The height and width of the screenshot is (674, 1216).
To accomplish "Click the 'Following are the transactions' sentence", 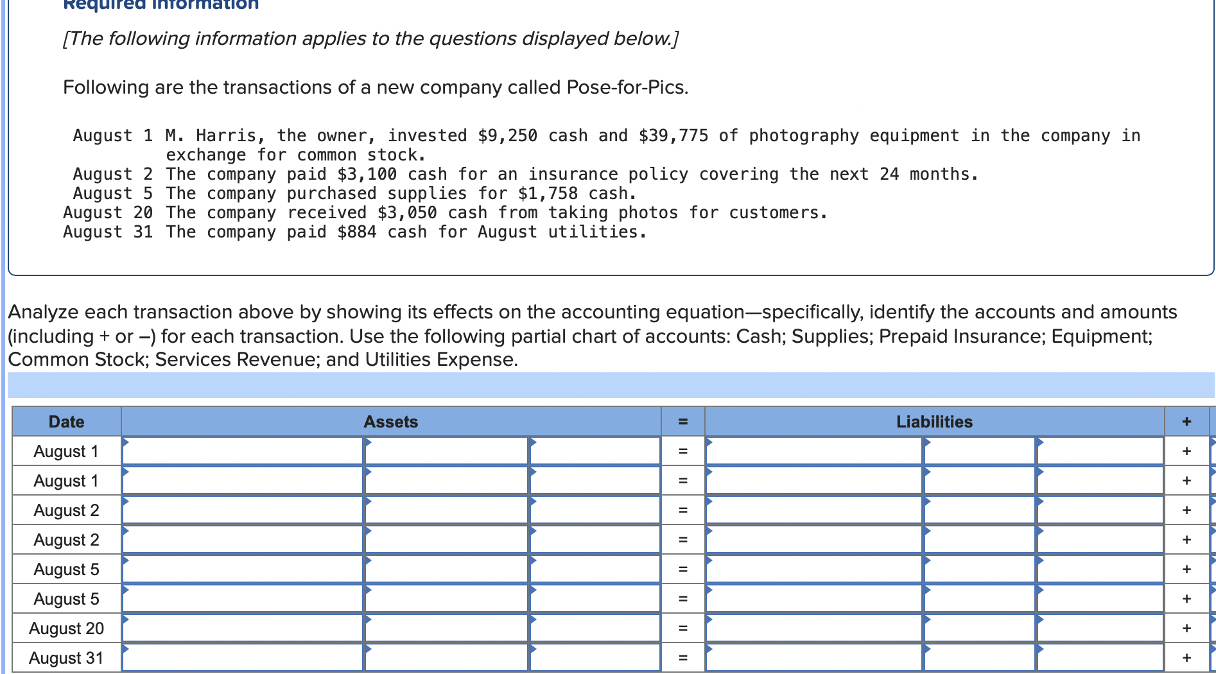I will (x=376, y=87).
